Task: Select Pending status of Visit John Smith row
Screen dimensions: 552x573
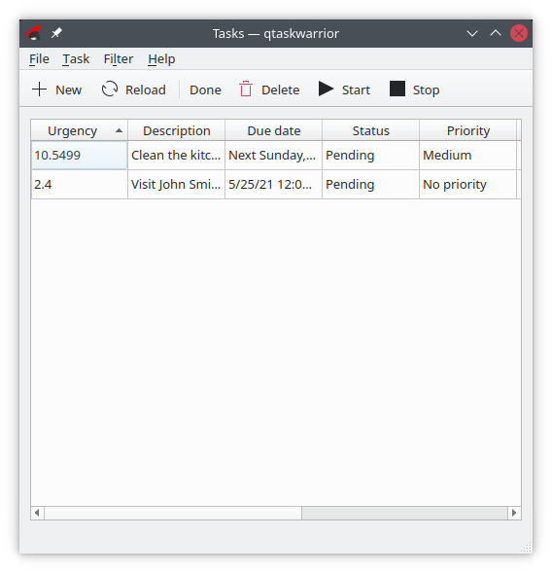Action: 370,185
